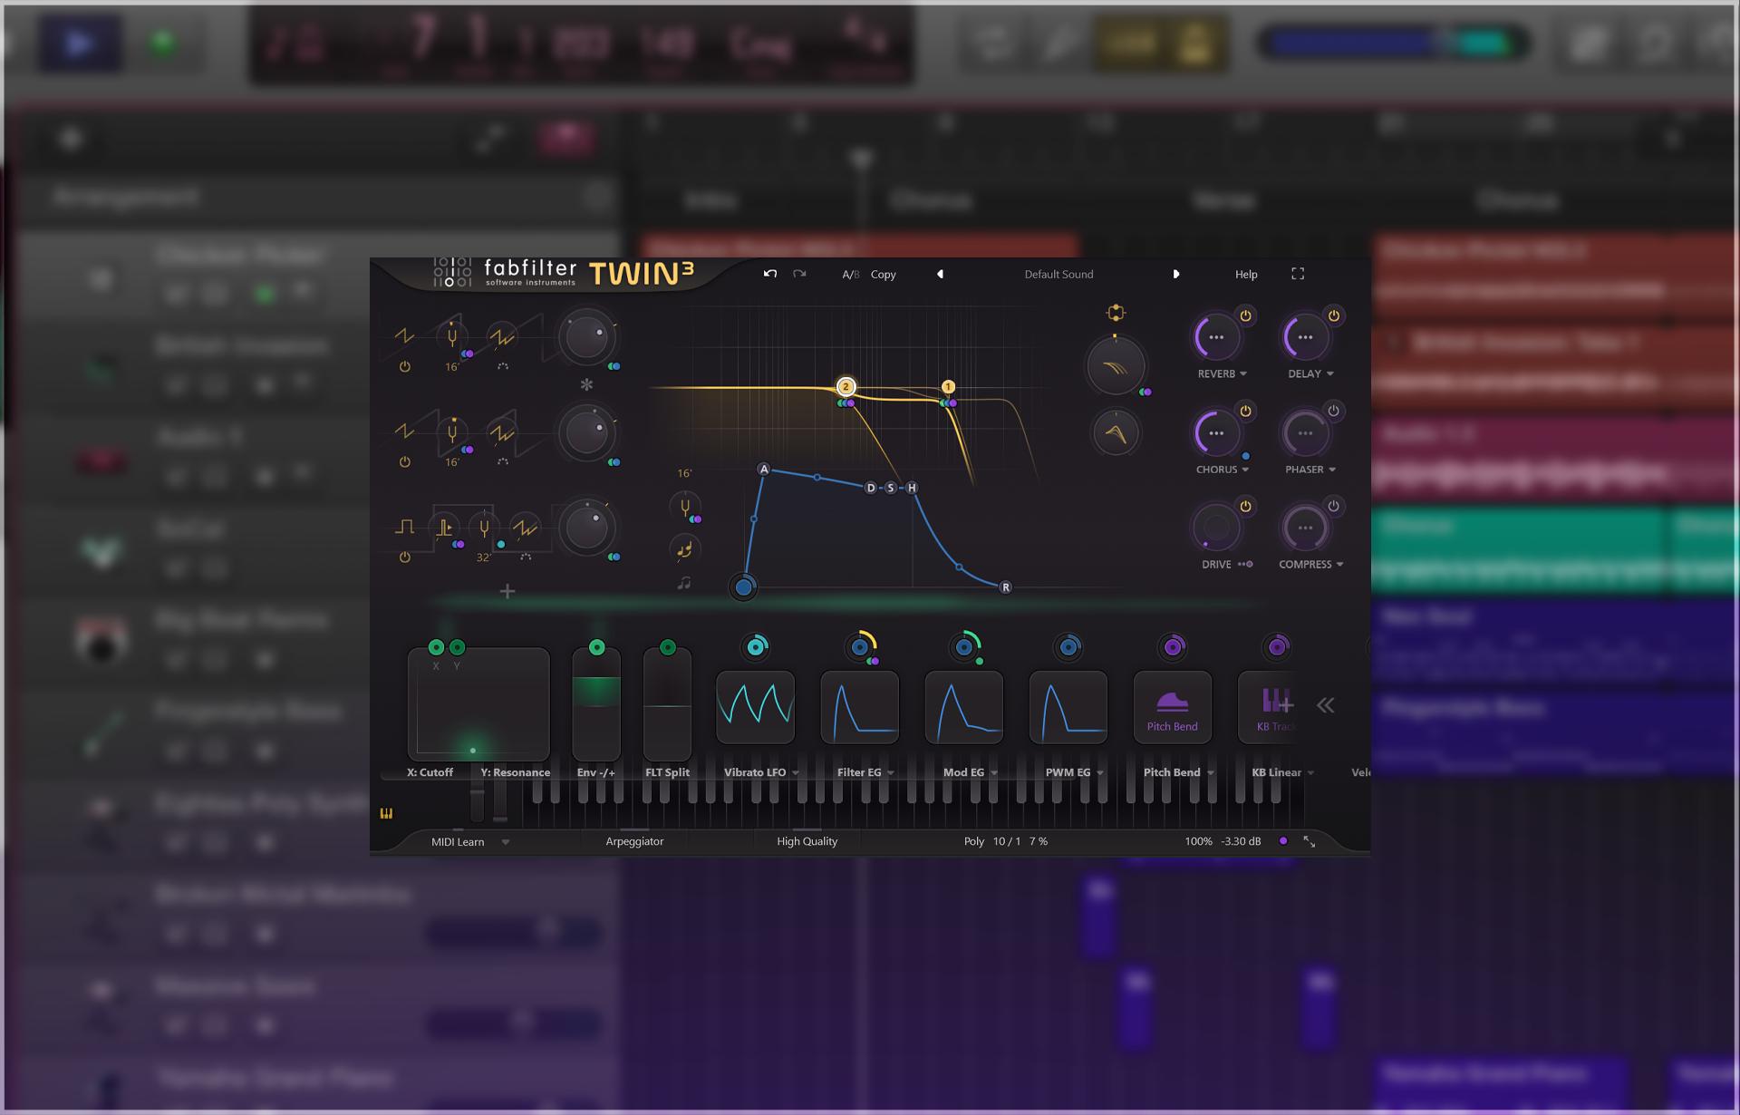The width and height of the screenshot is (1740, 1115).
Task: Open the COMPRESS dropdown menu
Action: (x=1310, y=564)
